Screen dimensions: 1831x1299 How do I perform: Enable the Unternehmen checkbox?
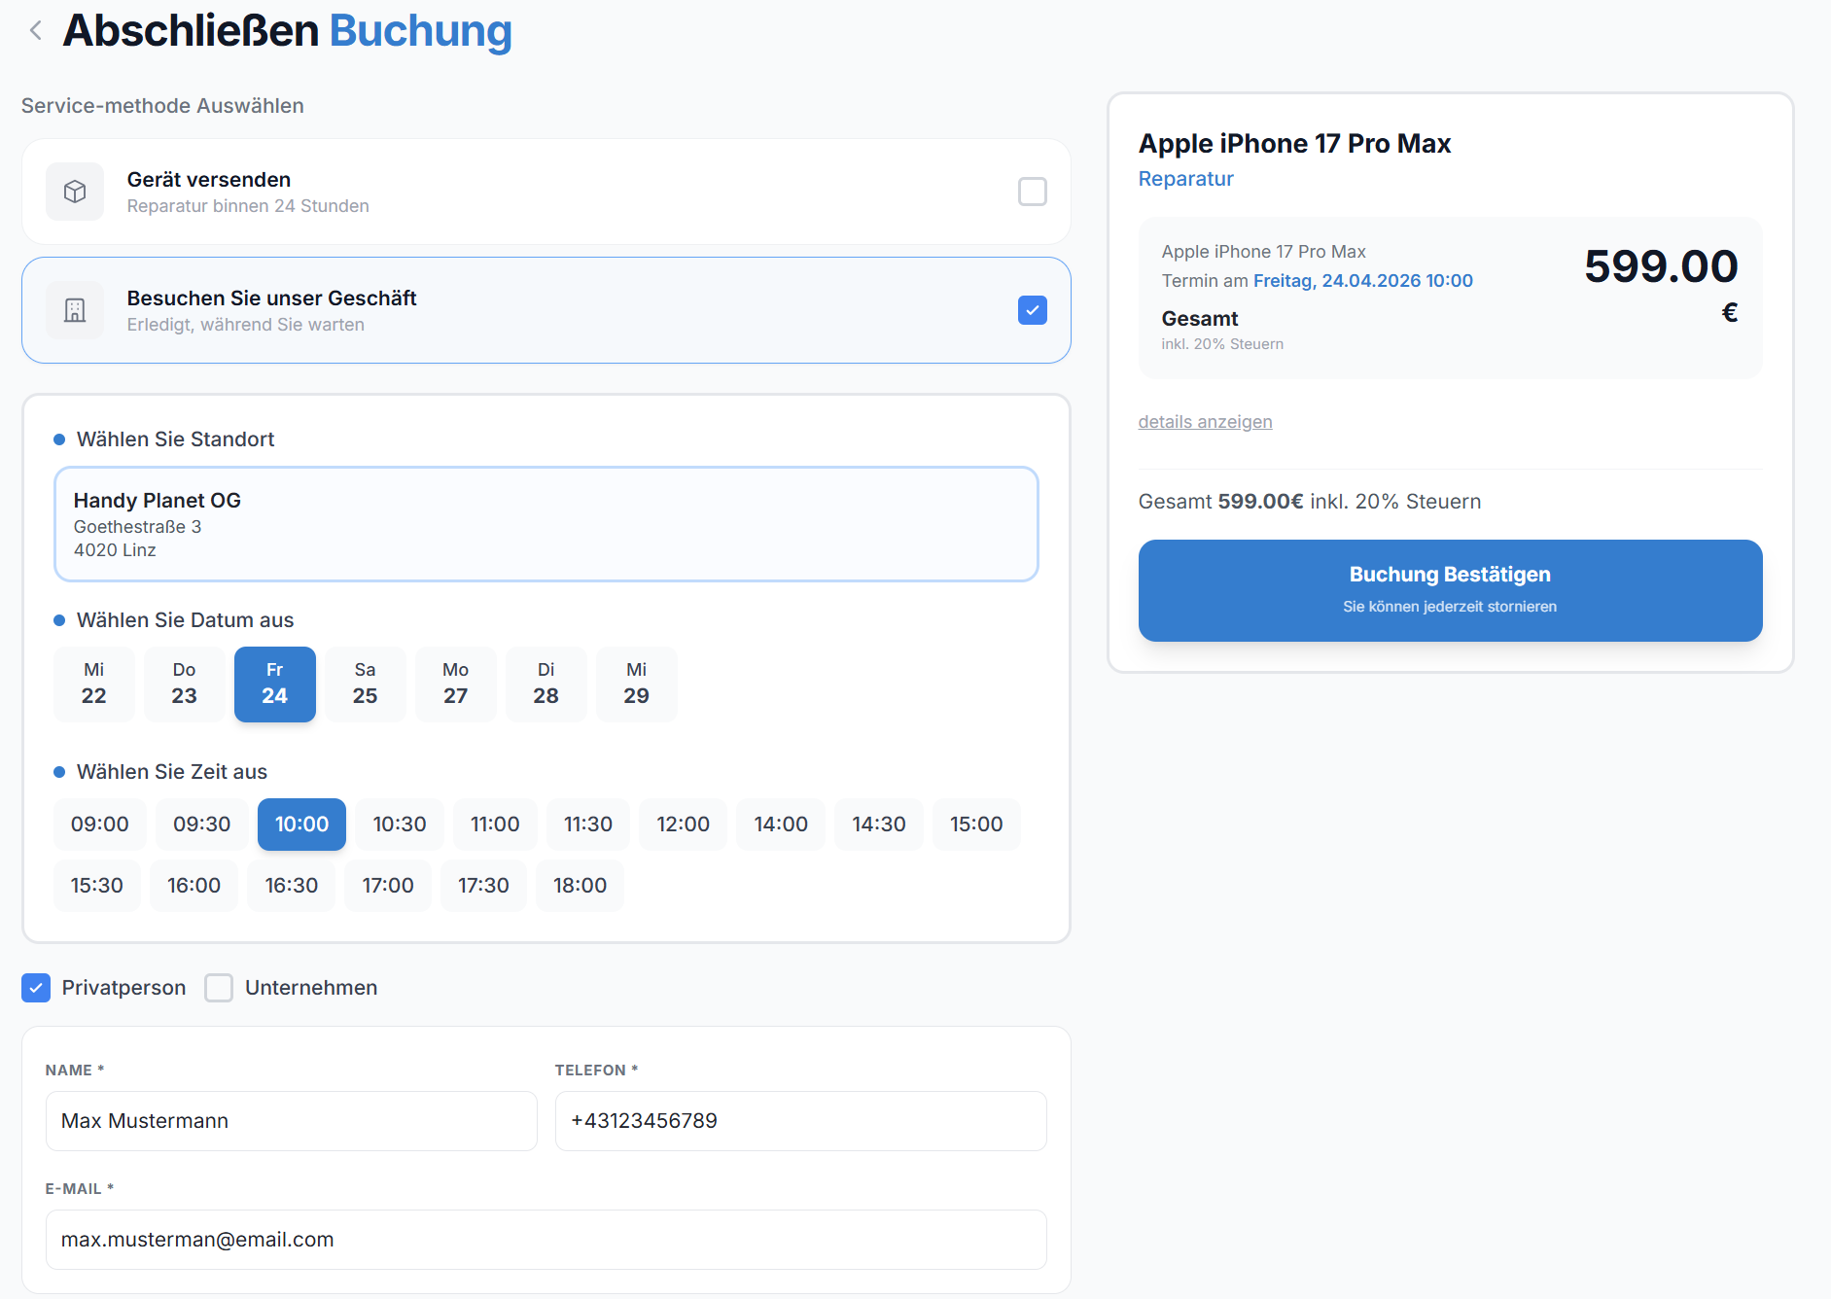[x=219, y=988]
